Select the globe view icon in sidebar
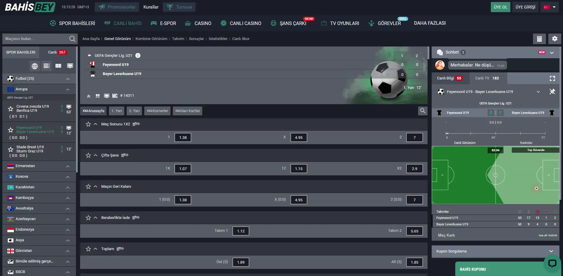Screen dimensions: 563x276 point(35,66)
